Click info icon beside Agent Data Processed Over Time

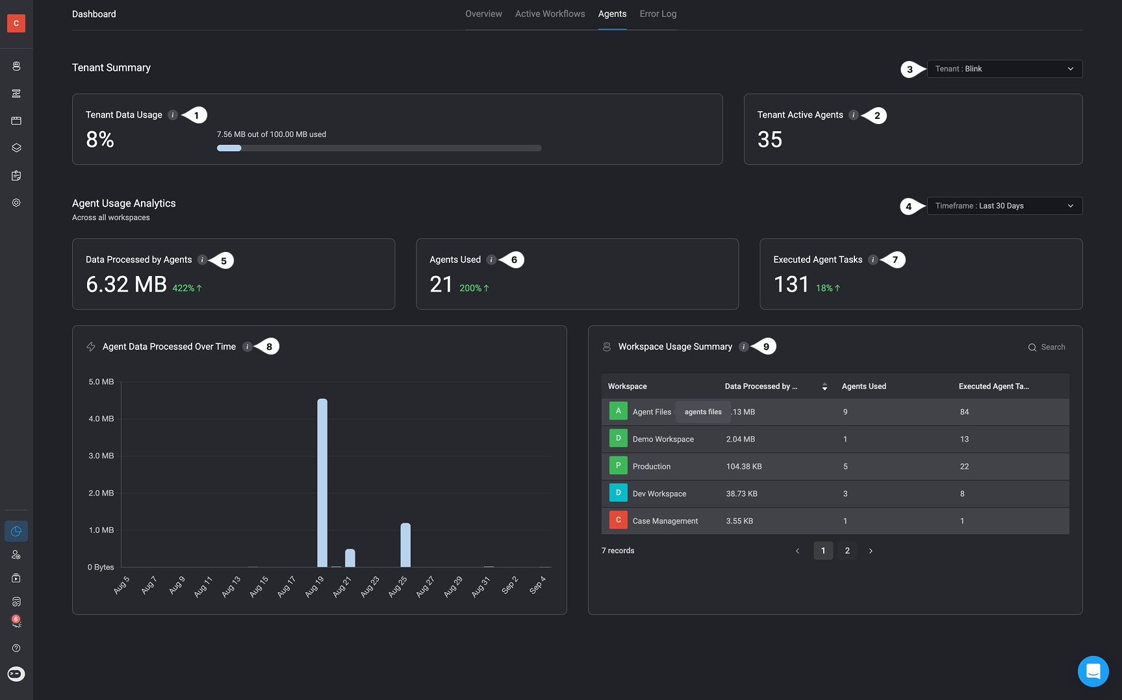(x=247, y=347)
